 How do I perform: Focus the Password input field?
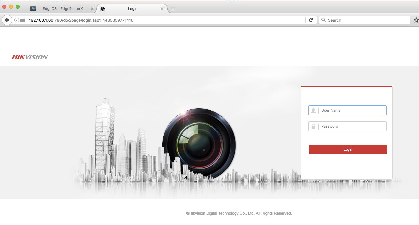point(352,126)
